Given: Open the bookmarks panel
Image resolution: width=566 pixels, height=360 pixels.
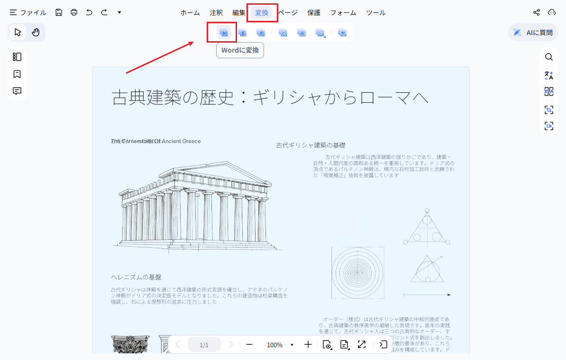Looking at the screenshot, I should tap(17, 74).
